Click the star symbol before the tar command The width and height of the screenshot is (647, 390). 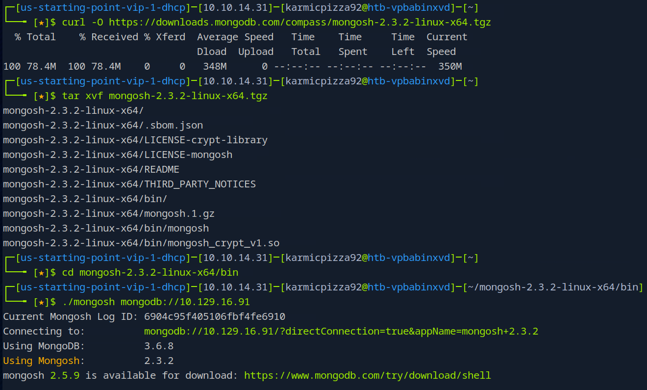click(42, 96)
